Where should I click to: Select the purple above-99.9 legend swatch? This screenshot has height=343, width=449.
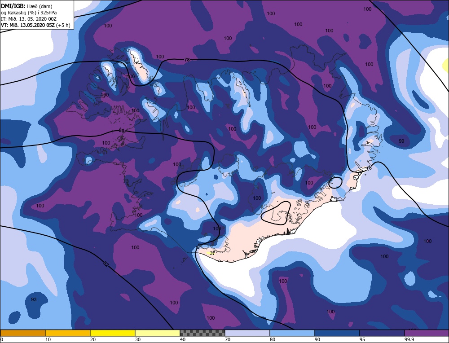pos(427,333)
